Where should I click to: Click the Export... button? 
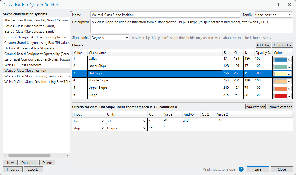coord(33,169)
